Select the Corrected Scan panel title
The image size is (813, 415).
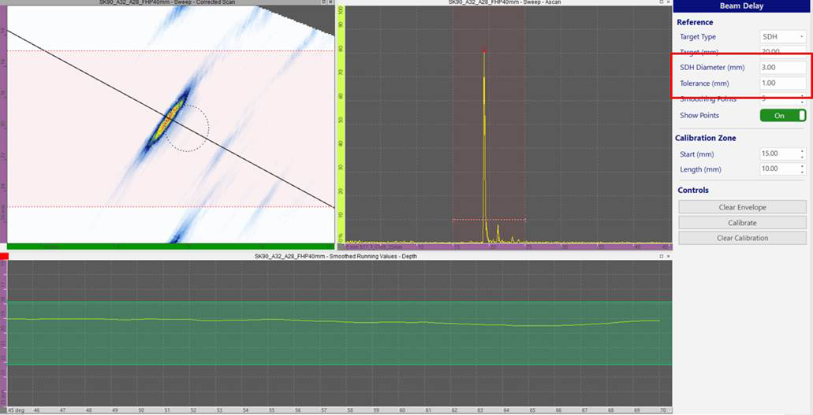(x=169, y=2)
